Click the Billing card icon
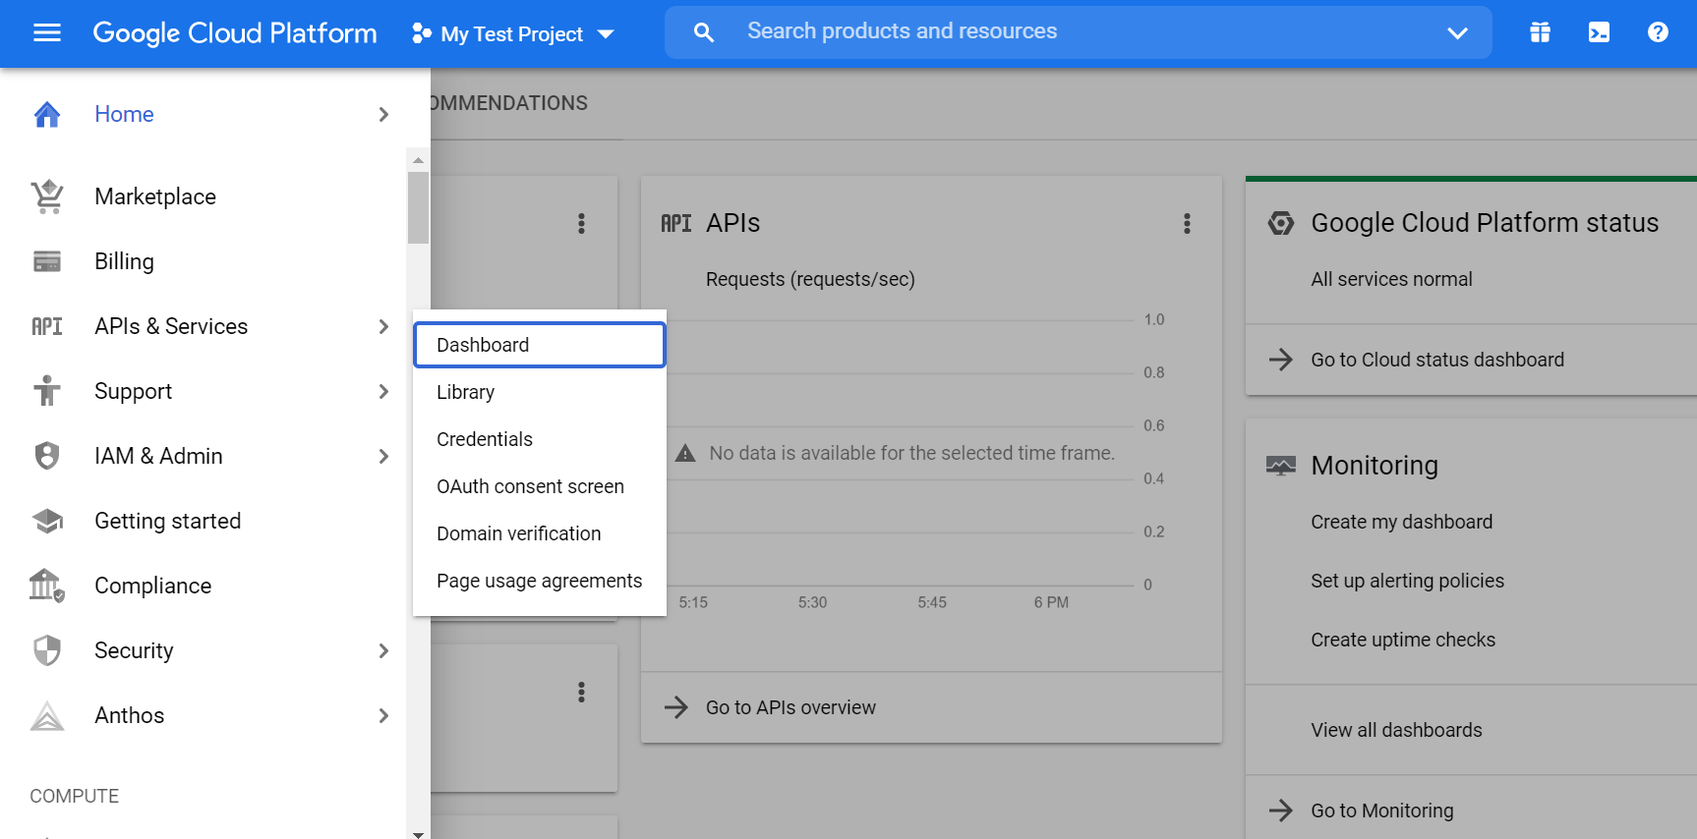Image resolution: width=1697 pixels, height=839 pixels. 47,261
